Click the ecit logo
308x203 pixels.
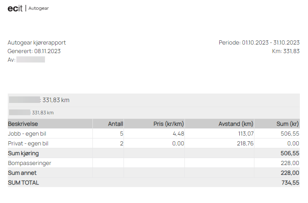pos(15,9)
